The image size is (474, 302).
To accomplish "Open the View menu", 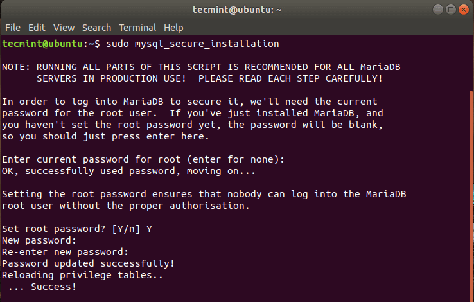I will coord(64,28).
